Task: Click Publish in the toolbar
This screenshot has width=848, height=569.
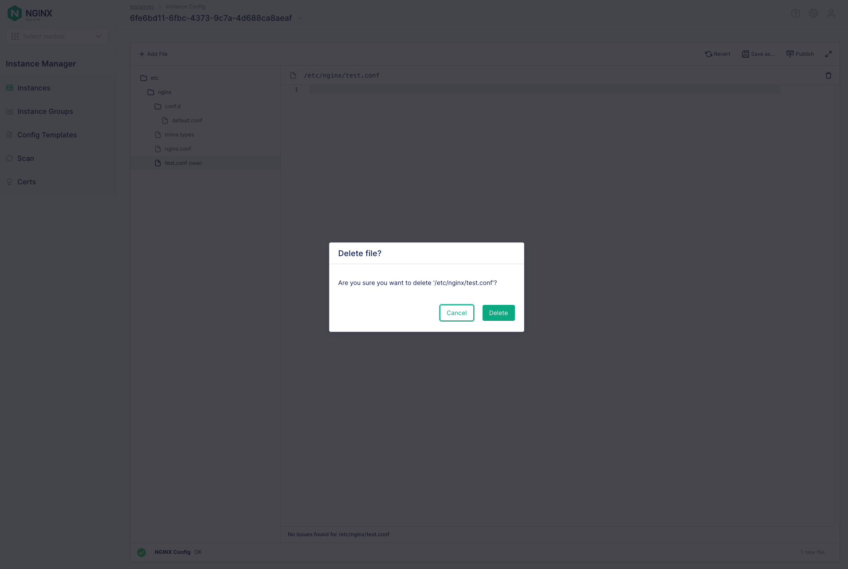Action: click(800, 54)
